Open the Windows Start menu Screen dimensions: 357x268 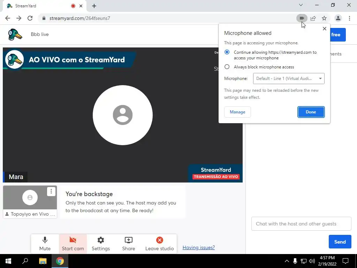point(8,261)
